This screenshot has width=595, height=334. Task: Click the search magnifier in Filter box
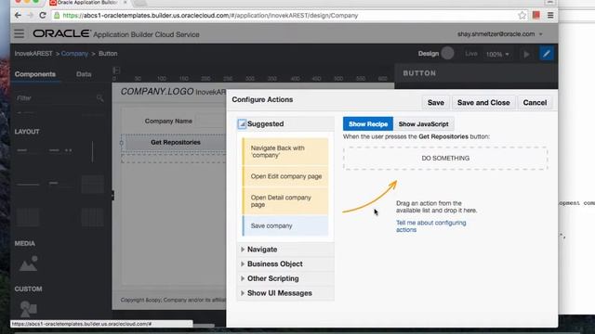(99, 98)
